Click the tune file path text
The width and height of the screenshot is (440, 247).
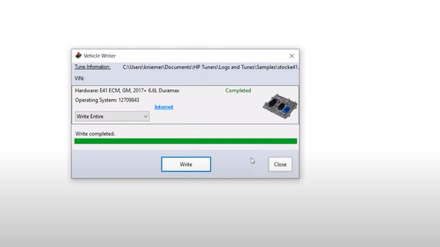210,67
